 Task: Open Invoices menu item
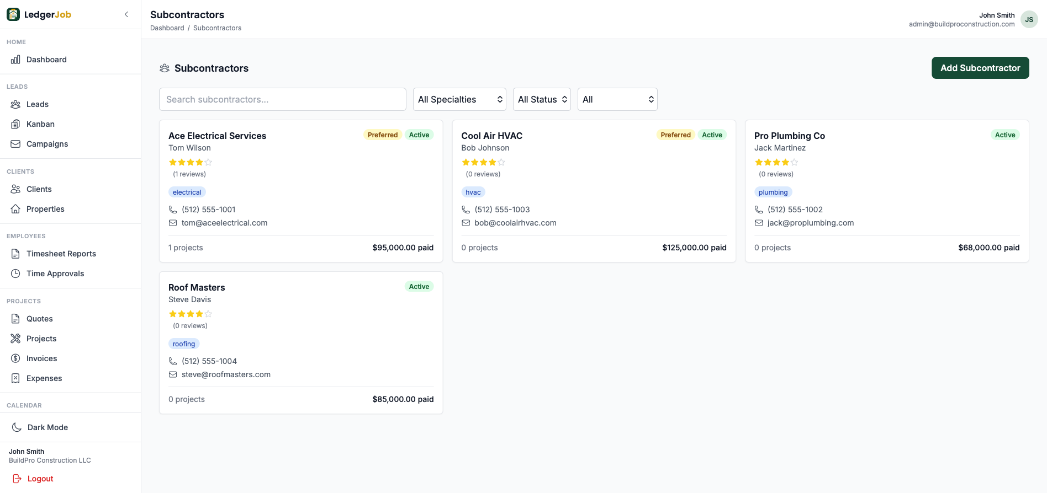click(70, 358)
